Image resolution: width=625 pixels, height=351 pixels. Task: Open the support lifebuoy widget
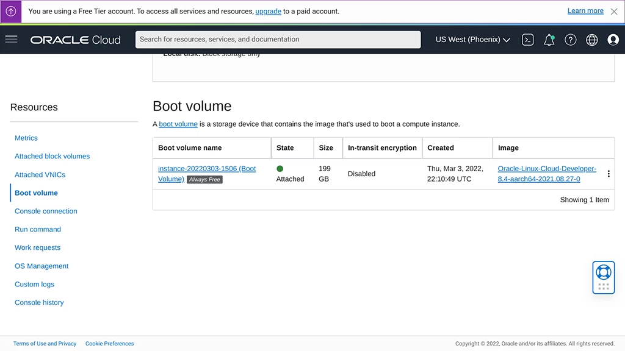tap(603, 272)
